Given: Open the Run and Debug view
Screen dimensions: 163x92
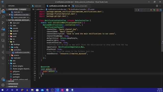Looking at the screenshot, I should (3, 29).
